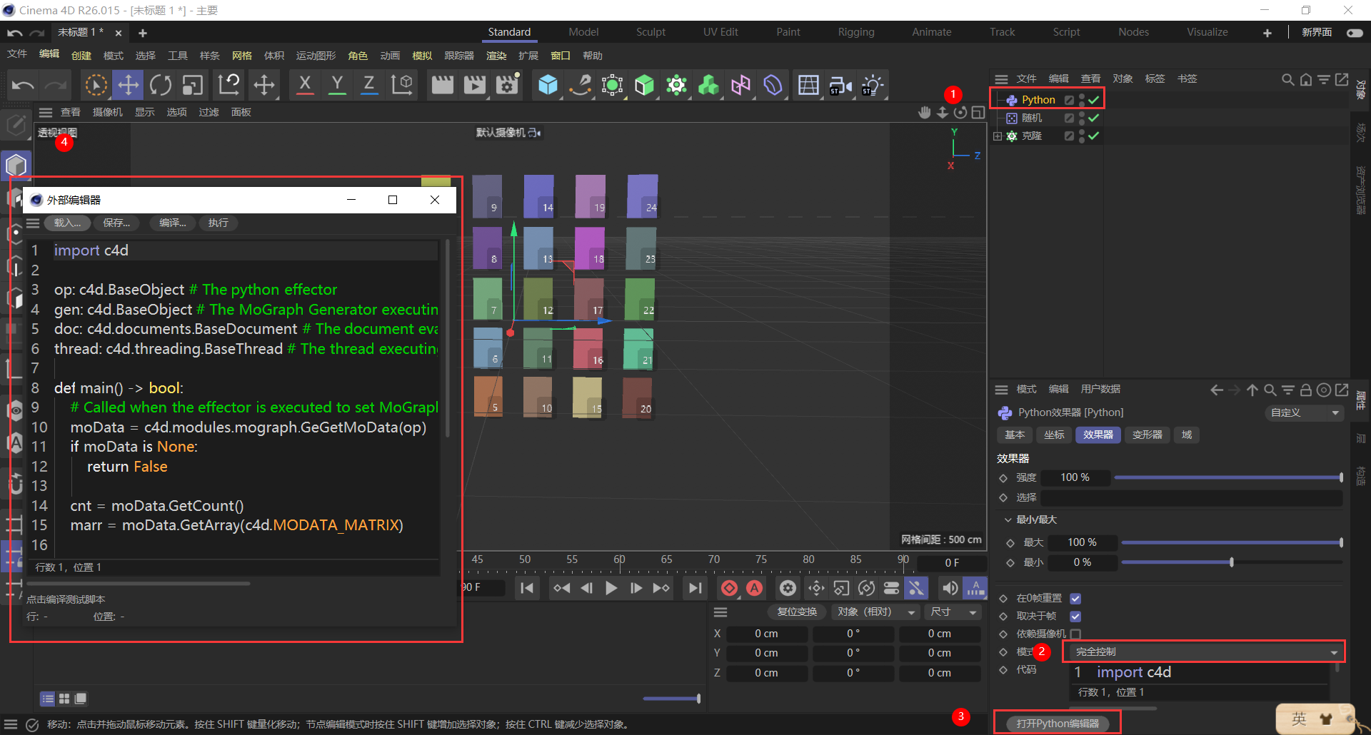Go to the end of animation
1371x735 pixels.
point(695,588)
